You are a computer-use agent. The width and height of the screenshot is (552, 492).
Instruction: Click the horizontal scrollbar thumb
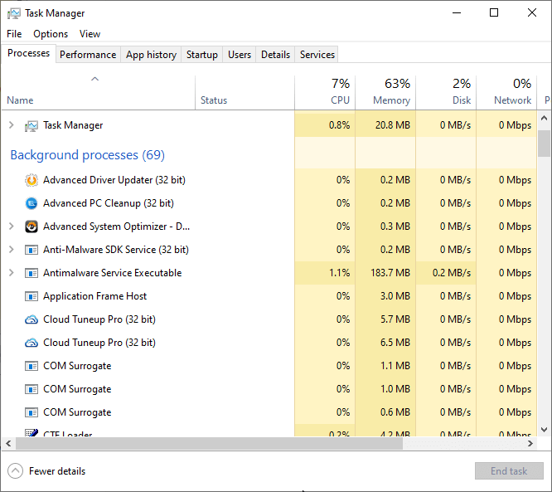pos(209,443)
